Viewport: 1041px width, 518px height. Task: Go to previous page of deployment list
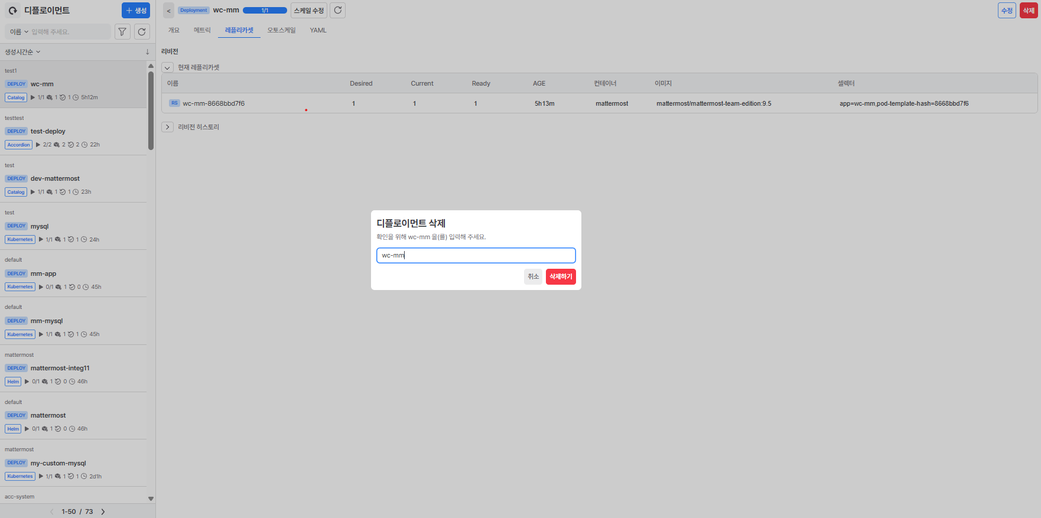(x=52, y=512)
